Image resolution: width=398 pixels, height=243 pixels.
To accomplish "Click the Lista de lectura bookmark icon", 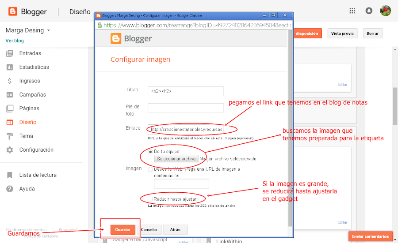I will (10, 175).
